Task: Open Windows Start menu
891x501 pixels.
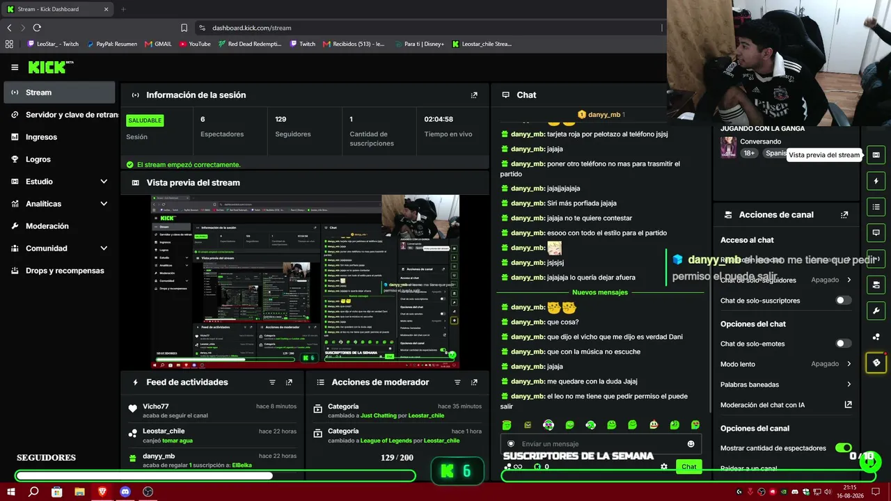Action: (11, 492)
